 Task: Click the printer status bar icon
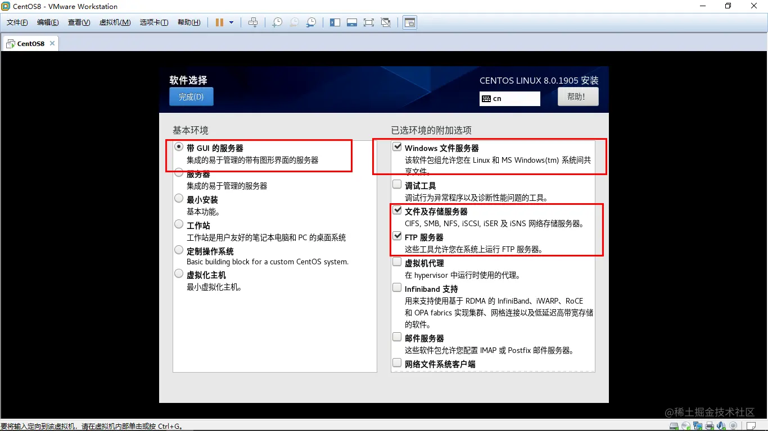[x=710, y=426]
